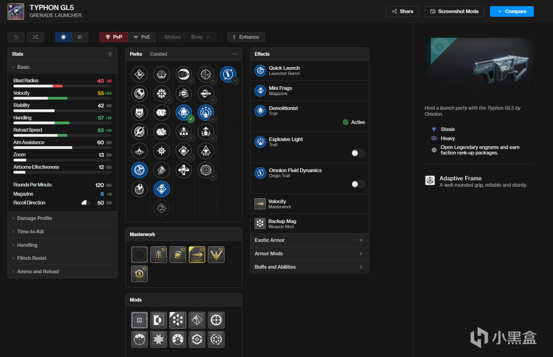The width and height of the screenshot is (553, 357).
Task: Click the Typhon GL5 weapon icon in header
Action: (x=16, y=12)
